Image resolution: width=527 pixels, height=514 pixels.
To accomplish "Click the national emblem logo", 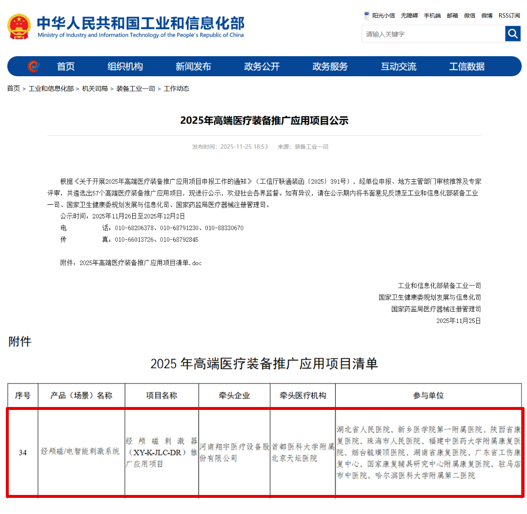I will pyautogui.click(x=19, y=26).
